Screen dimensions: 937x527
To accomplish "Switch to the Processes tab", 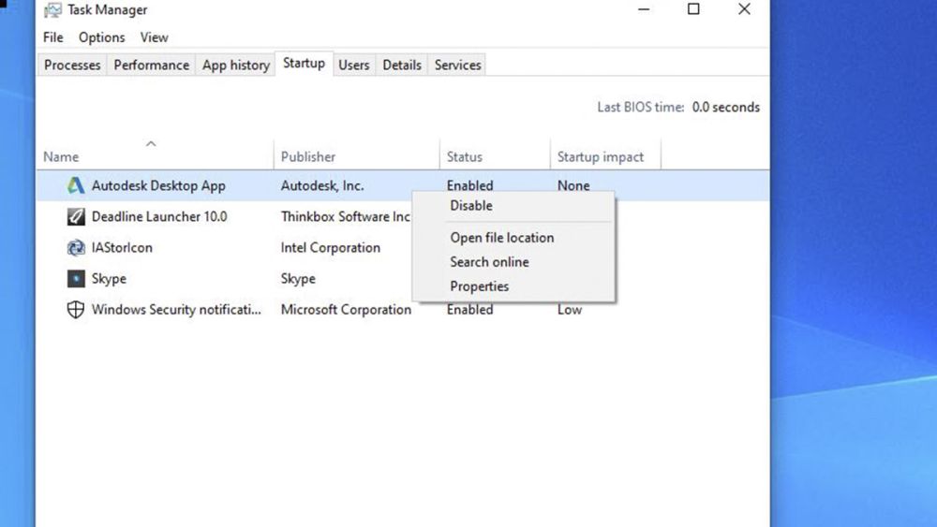I will pyautogui.click(x=72, y=65).
